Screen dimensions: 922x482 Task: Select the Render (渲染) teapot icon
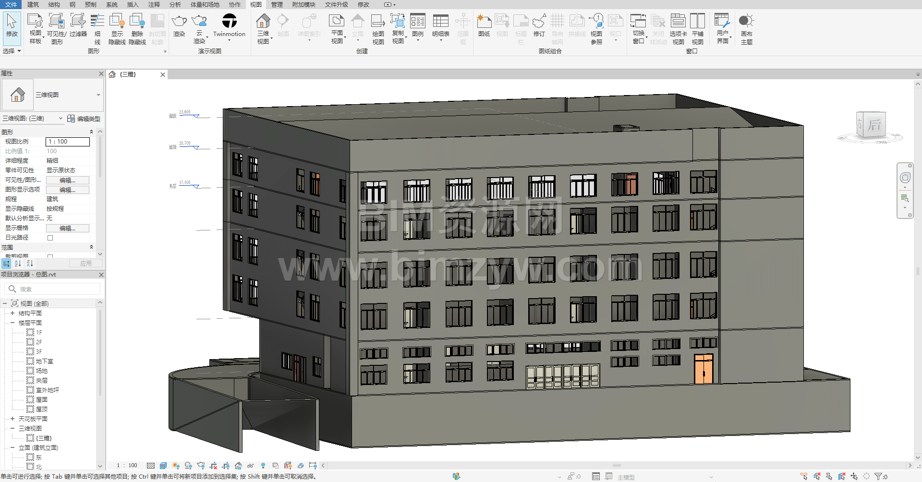[x=179, y=21]
